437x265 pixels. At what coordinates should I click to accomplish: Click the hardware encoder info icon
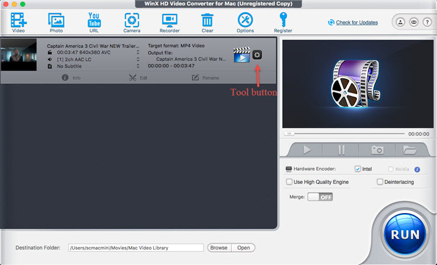point(417,169)
